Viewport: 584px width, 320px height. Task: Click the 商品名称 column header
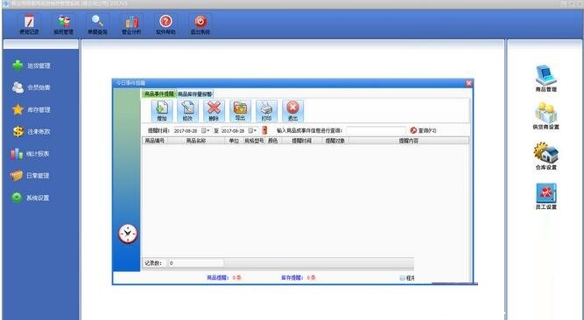pyautogui.click(x=196, y=141)
